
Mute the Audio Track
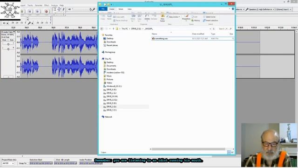[x=4, y=40]
